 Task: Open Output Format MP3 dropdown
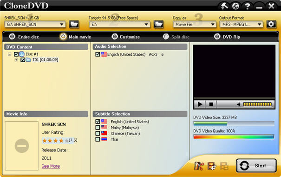click(241, 24)
